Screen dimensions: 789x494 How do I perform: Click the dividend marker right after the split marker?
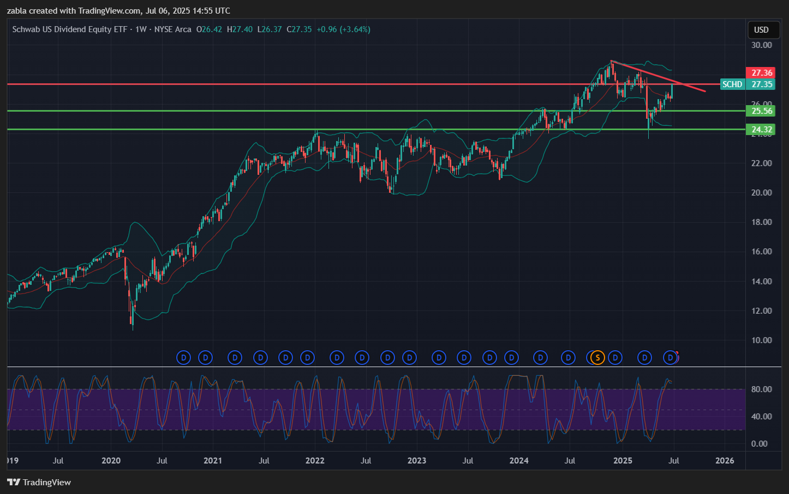point(615,358)
